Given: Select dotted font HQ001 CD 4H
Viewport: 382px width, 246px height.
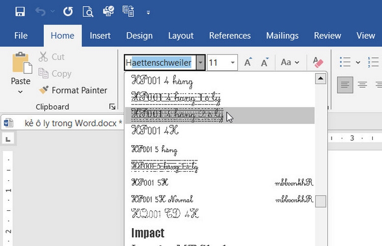Looking at the screenshot, I should [220, 213].
